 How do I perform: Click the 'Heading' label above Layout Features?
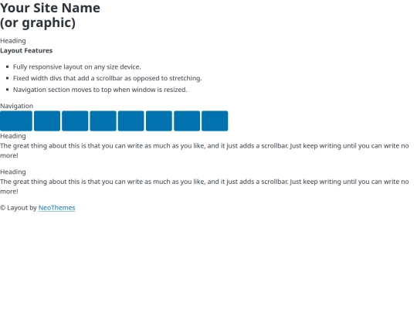coord(13,41)
